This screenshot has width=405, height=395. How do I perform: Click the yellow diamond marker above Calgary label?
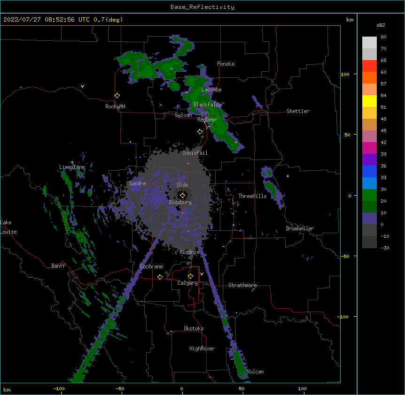click(190, 276)
